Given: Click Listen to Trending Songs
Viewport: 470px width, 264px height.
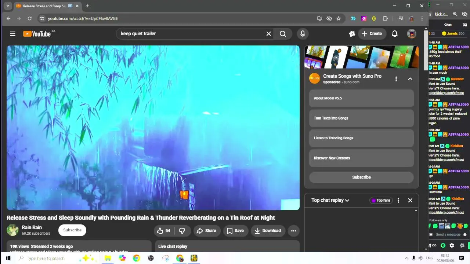Looking at the screenshot, I should click(361, 138).
